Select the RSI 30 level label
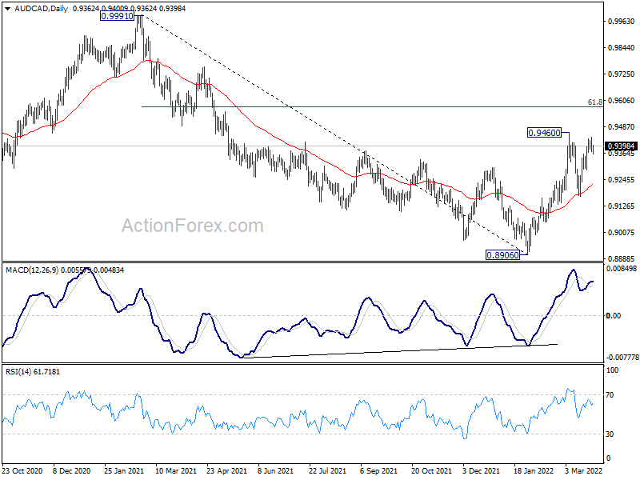This screenshot has width=640, height=480. click(x=610, y=434)
